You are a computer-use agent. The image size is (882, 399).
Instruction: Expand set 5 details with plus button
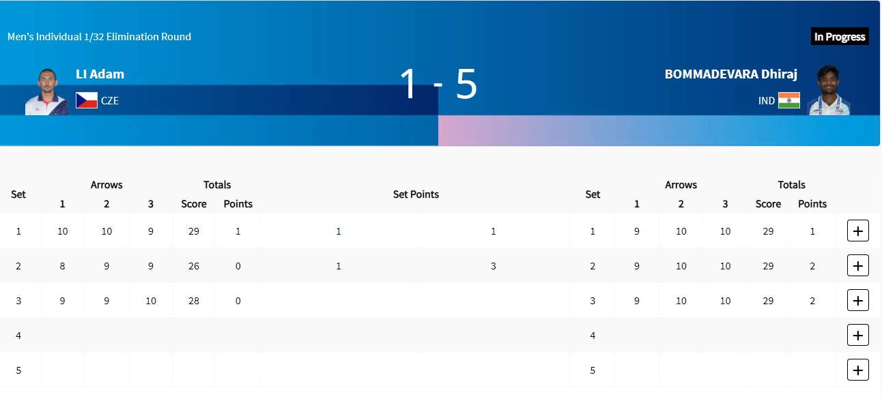click(x=857, y=370)
